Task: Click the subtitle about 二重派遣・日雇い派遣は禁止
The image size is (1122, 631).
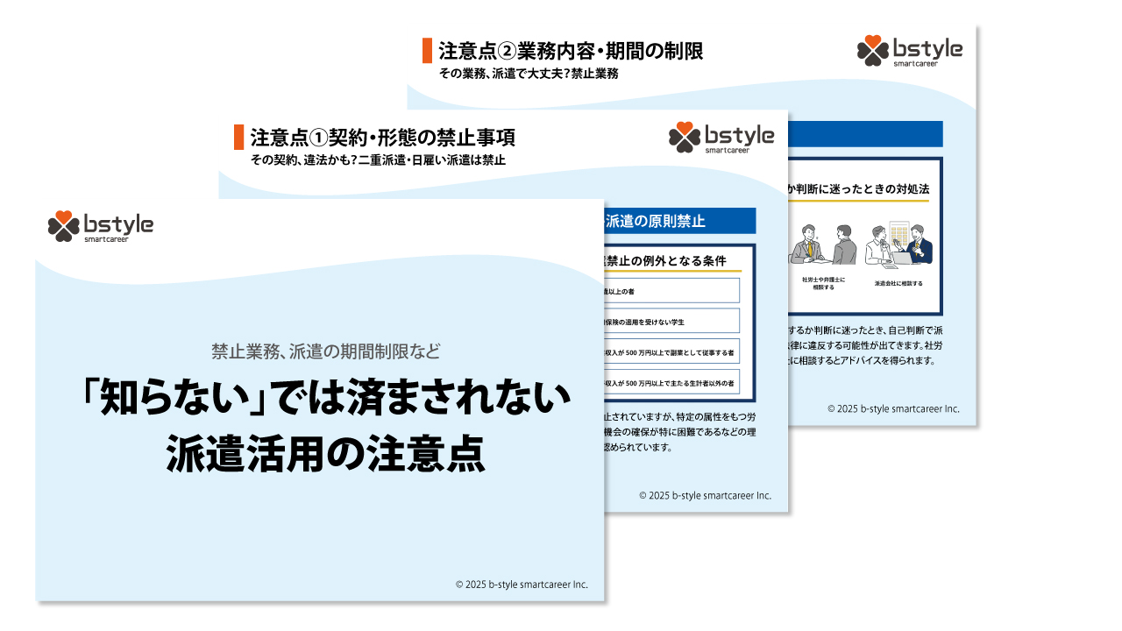Action: point(378,160)
